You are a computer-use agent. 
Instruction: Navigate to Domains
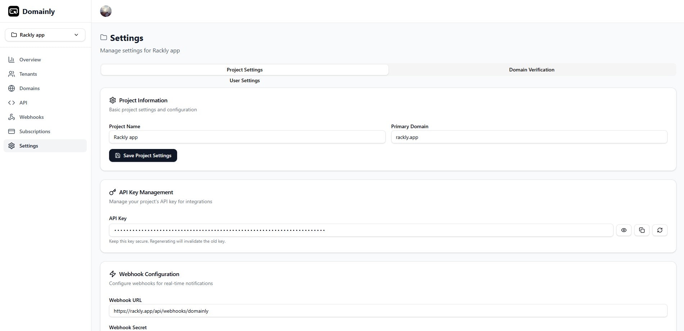point(45,88)
